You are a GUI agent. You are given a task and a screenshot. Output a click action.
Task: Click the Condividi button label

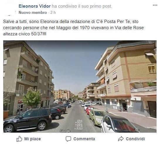135,139
